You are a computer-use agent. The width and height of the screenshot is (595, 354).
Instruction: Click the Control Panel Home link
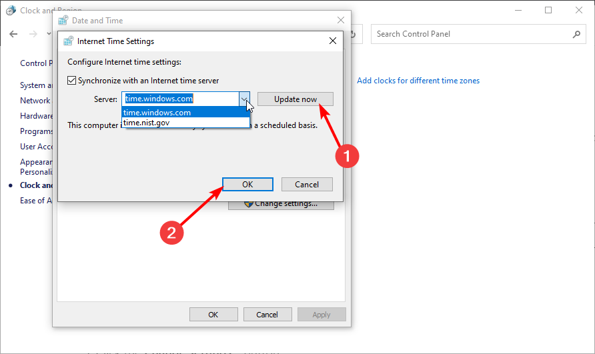click(36, 63)
